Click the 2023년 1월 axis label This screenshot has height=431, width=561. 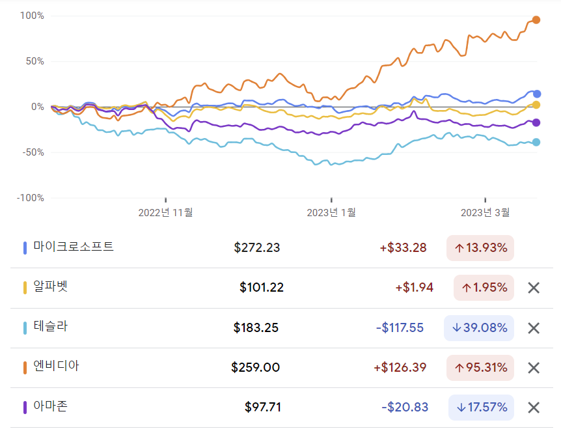tap(331, 213)
